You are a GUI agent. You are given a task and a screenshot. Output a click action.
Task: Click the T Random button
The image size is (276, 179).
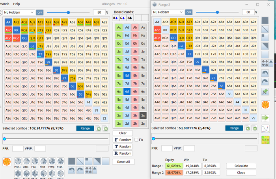coord(123,147)
